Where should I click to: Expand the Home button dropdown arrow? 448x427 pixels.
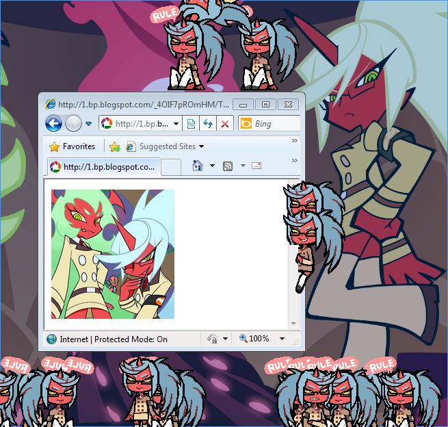212,166
